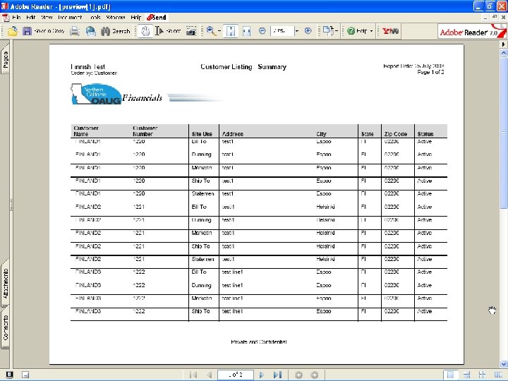Toggle Fit Page view mode
Screen dimensions: 508x381
point(231,31)
